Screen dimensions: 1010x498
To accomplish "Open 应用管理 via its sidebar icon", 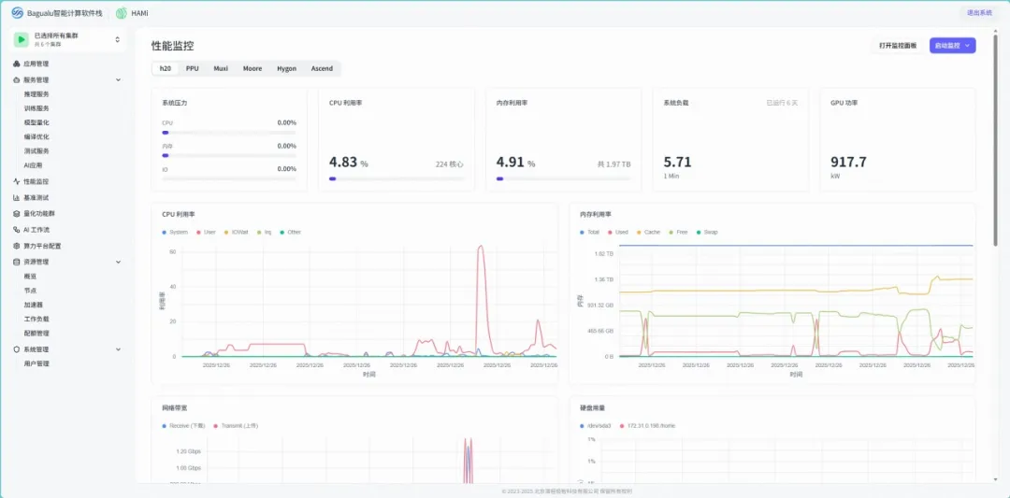I will tap(16, 64).
